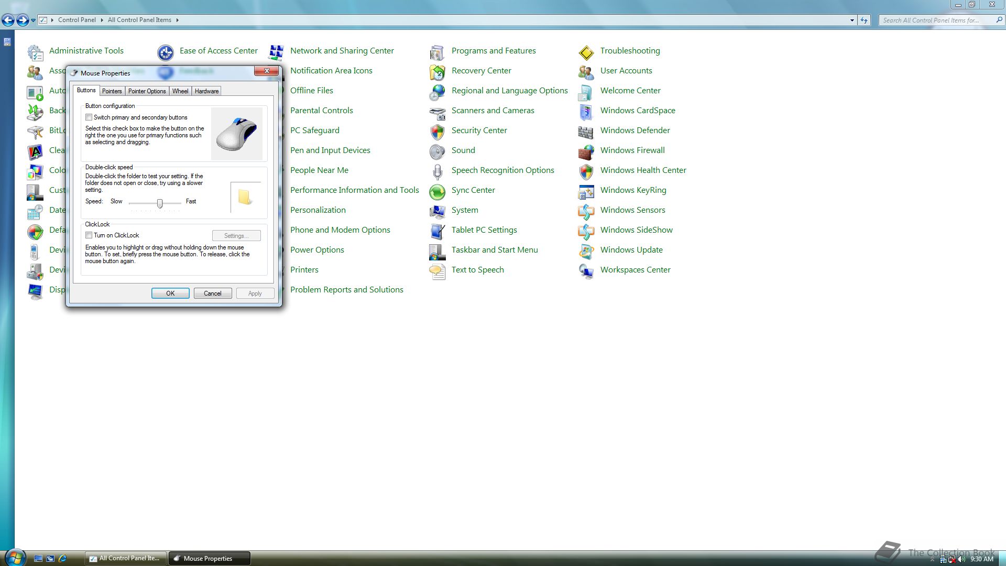Click the Speech Recognition microphone icon
This screenshot has width=1006, height=566.
437,171
